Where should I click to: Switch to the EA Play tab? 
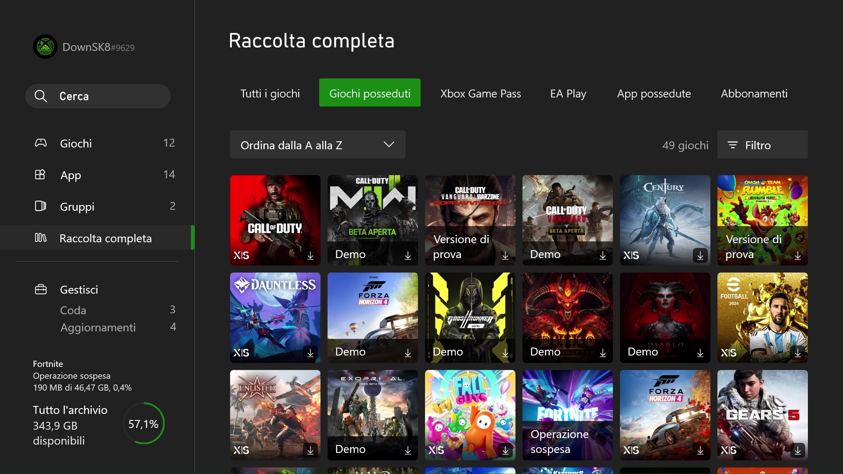(568, 93)
